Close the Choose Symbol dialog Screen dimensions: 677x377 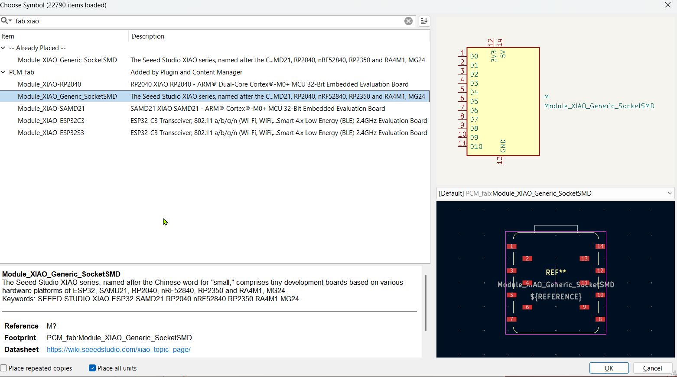click(x=668, y=5)
